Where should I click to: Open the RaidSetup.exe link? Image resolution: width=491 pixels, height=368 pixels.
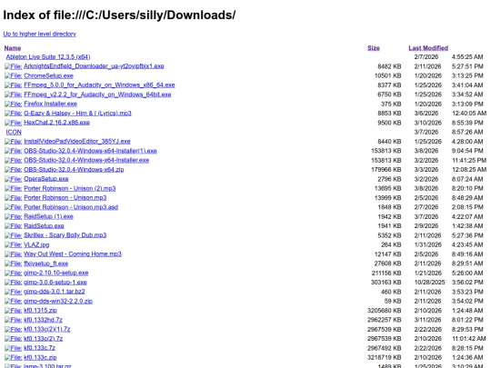coord(44,225)
